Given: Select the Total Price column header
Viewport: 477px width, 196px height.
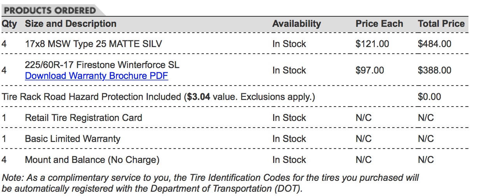Looking at the screenshot, I should pyautogui.click(x=441, y=24).
